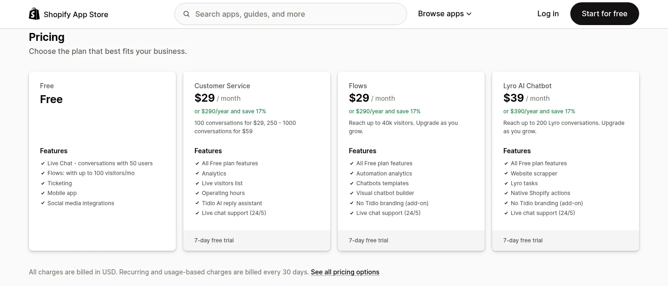This screenshot has height=286, width=668.
Task: Open the Browse apps dropdown
Action: pos(445,14)
